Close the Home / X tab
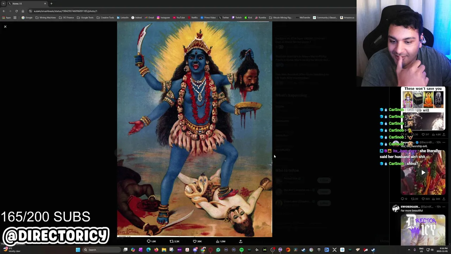Viewport: 451px width, 254px height. [45, 4]
